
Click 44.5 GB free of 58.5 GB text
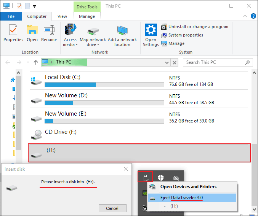[x=192, y=103]
